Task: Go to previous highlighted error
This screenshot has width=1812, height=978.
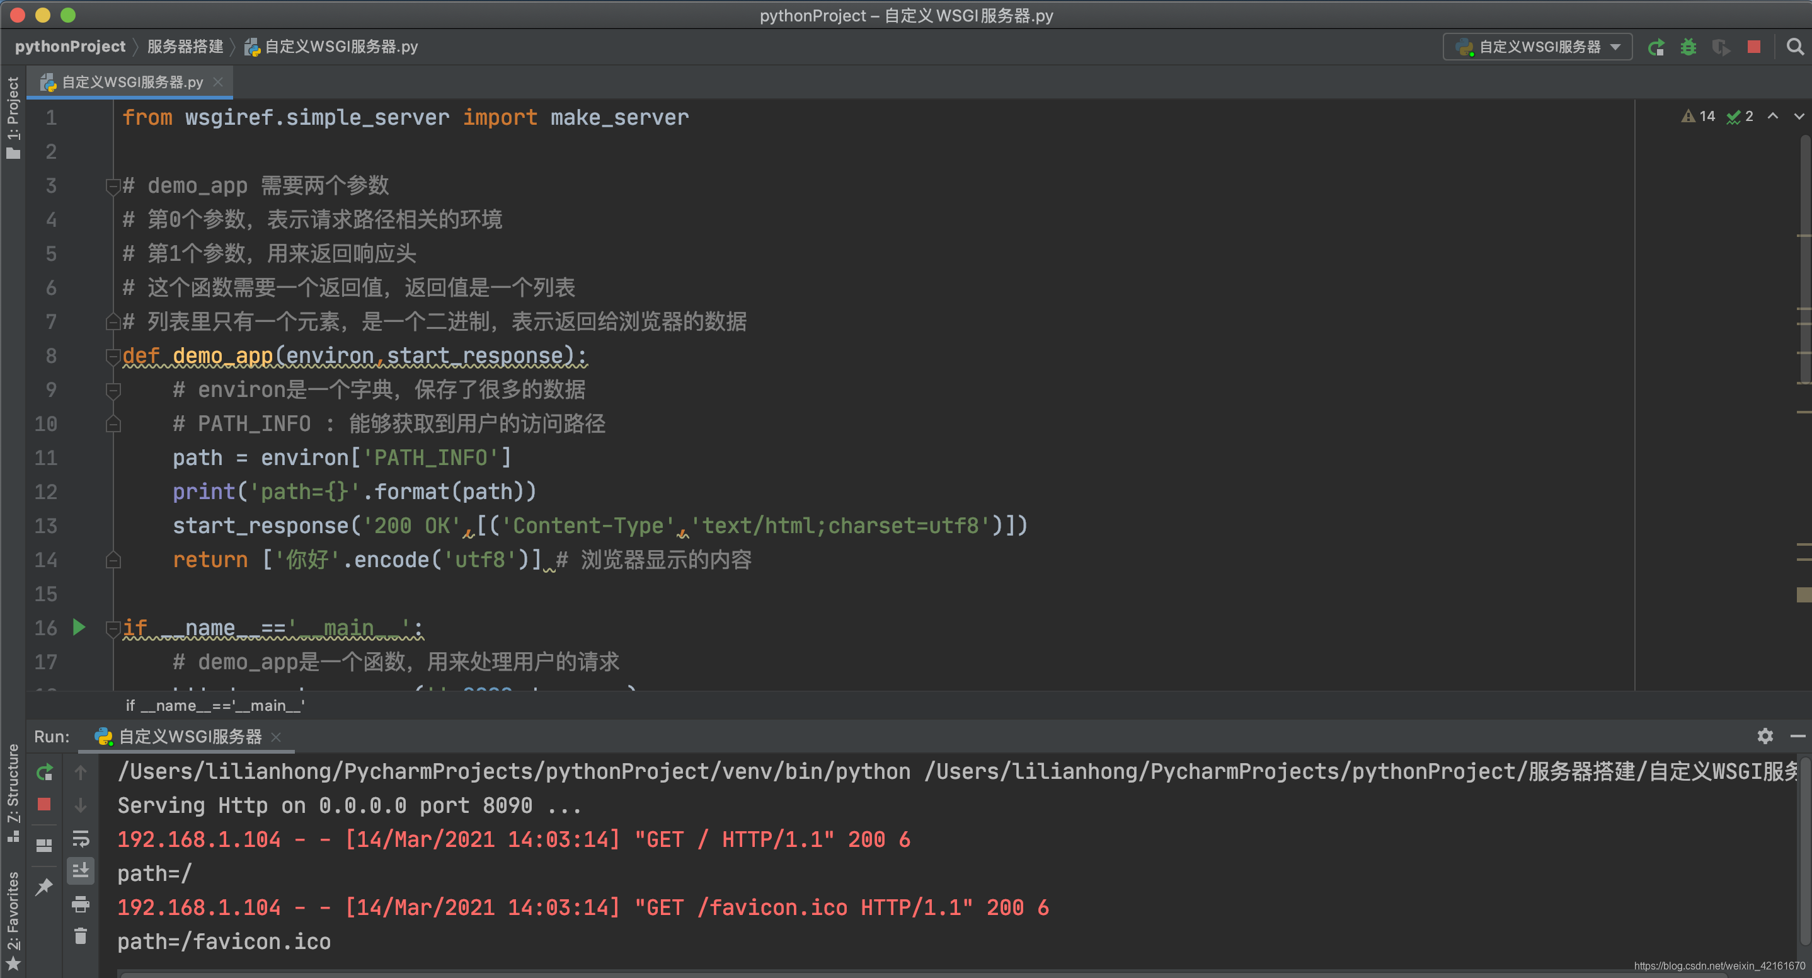Action: 1772,116
